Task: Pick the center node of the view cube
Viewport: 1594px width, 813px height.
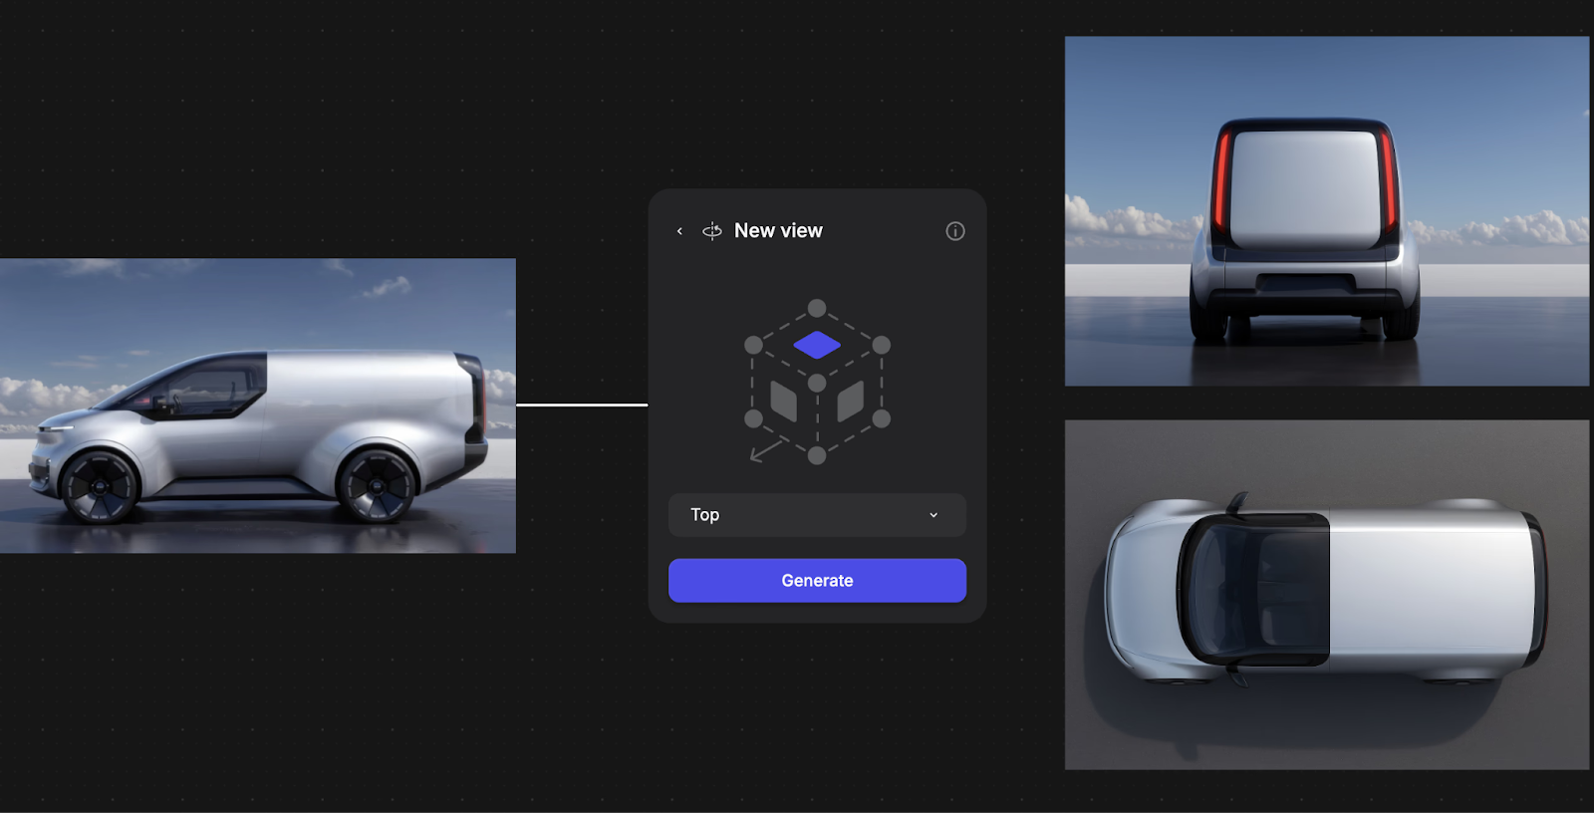Action: click(817, 383)
